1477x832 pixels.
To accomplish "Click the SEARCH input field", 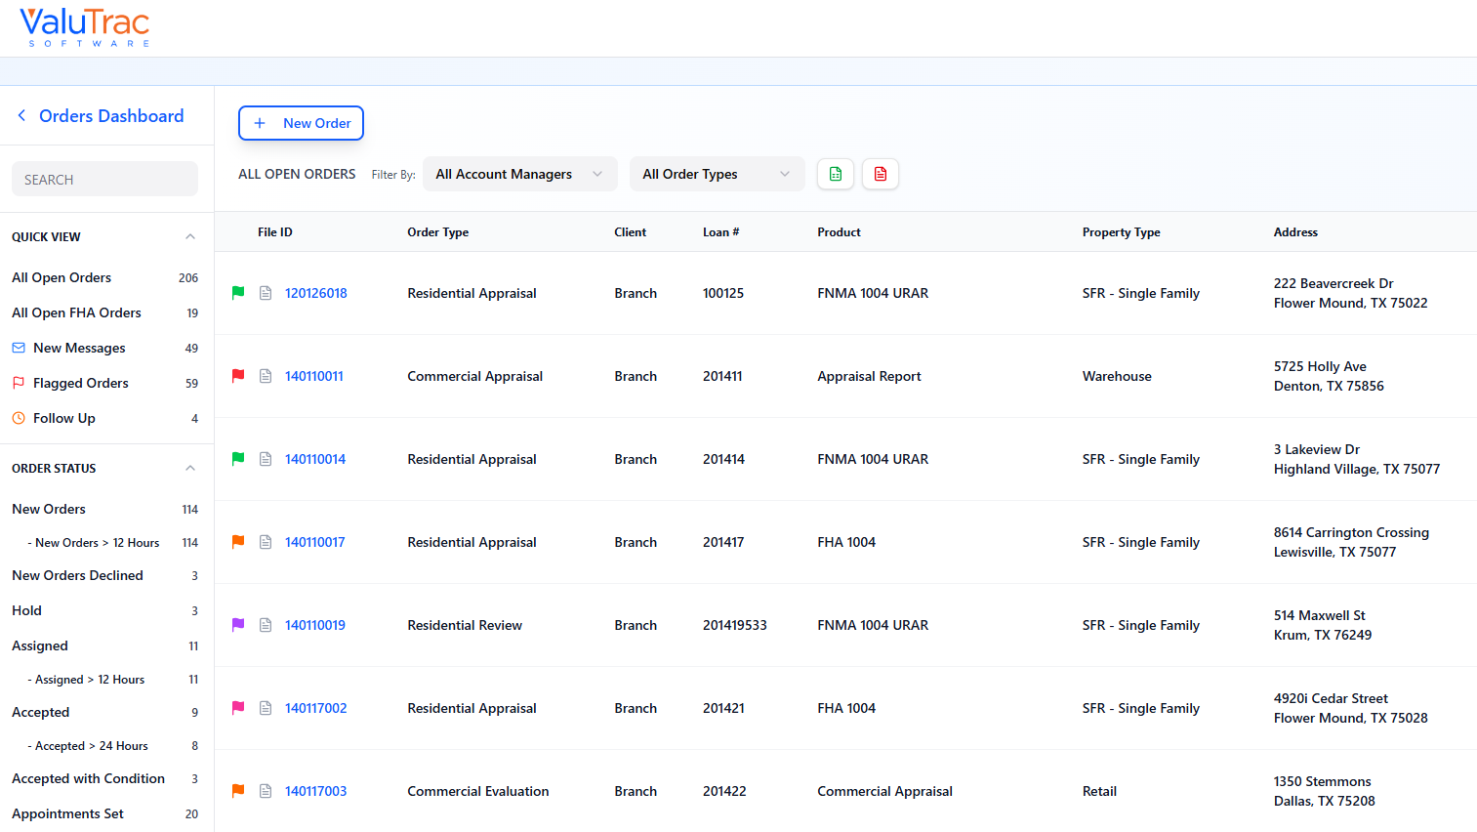I will point(104,179).
